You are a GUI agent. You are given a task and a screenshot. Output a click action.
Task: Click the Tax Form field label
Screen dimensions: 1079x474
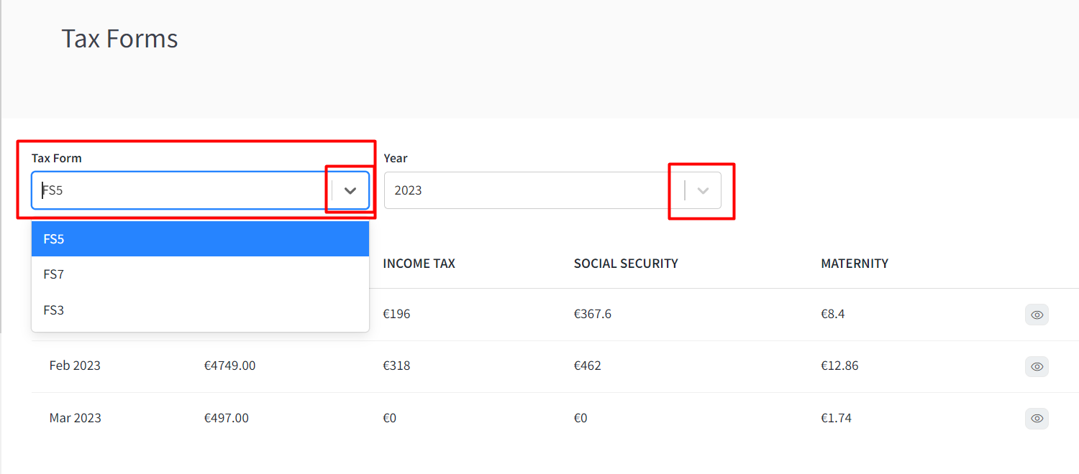tap(57, 158)
